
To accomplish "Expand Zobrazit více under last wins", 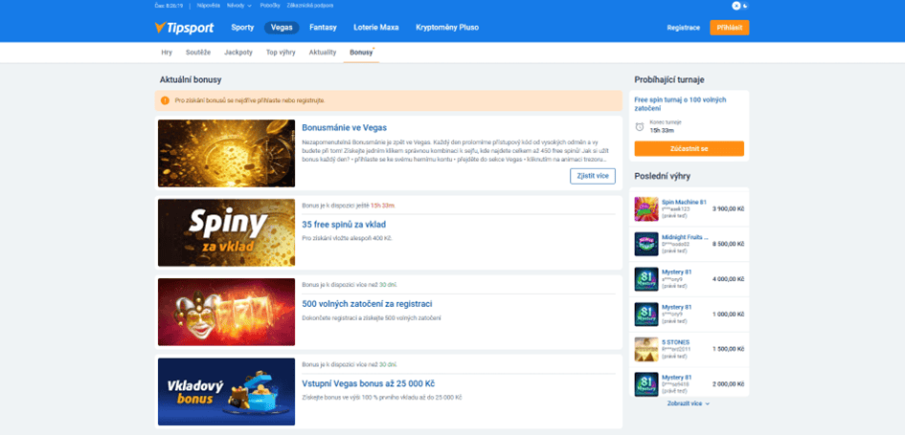I will click(x=688, y=403).
